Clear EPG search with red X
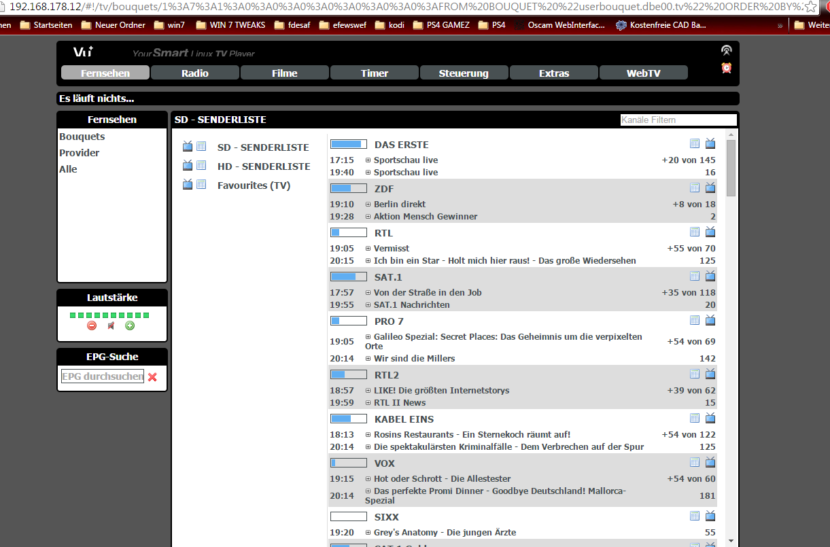The image size is (830, 547). [152, 377]
